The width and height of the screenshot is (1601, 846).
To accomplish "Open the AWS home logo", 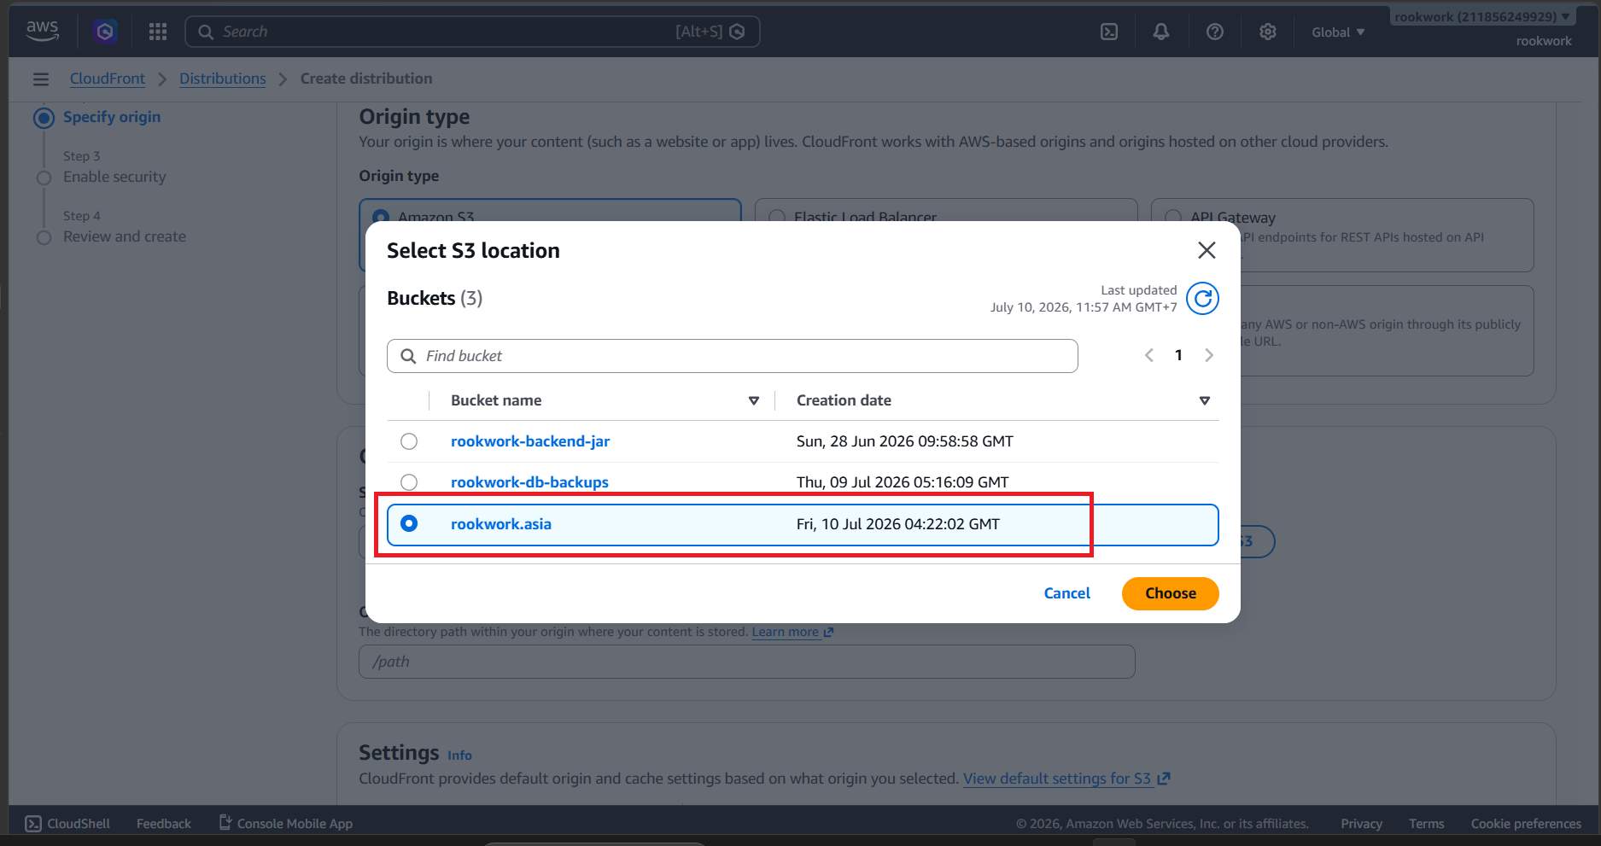I will (42, 31).
